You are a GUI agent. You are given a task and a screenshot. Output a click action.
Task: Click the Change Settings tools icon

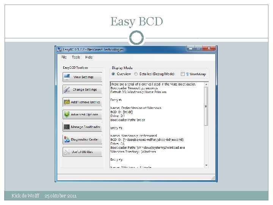(x=67, y=90)
